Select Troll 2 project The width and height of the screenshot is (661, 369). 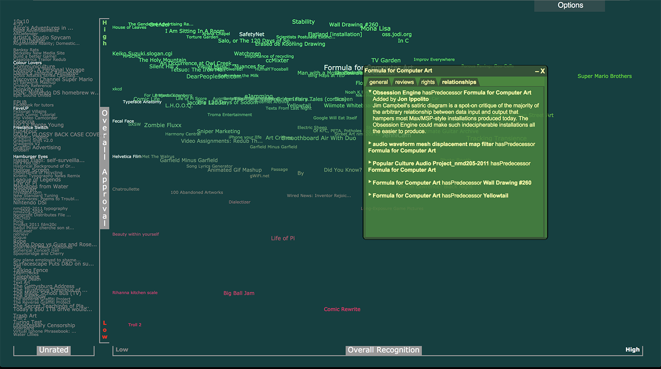(x=134, y=325)
